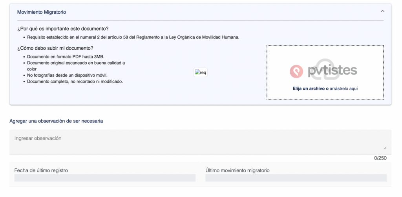This screenshot has height=197, width=402.
Task: Click the 'Fecha de último registro' field
Action: [105, 178]
